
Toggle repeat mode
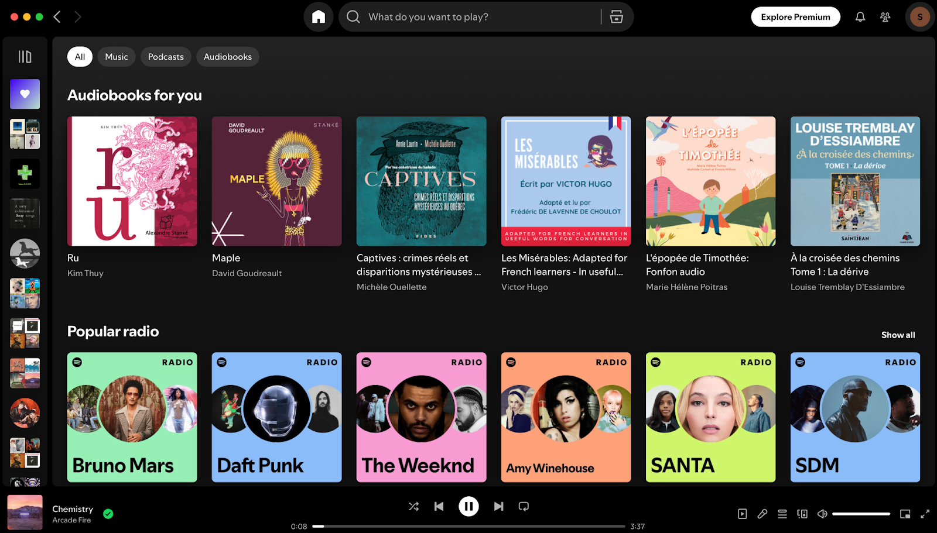click(523, 506)
